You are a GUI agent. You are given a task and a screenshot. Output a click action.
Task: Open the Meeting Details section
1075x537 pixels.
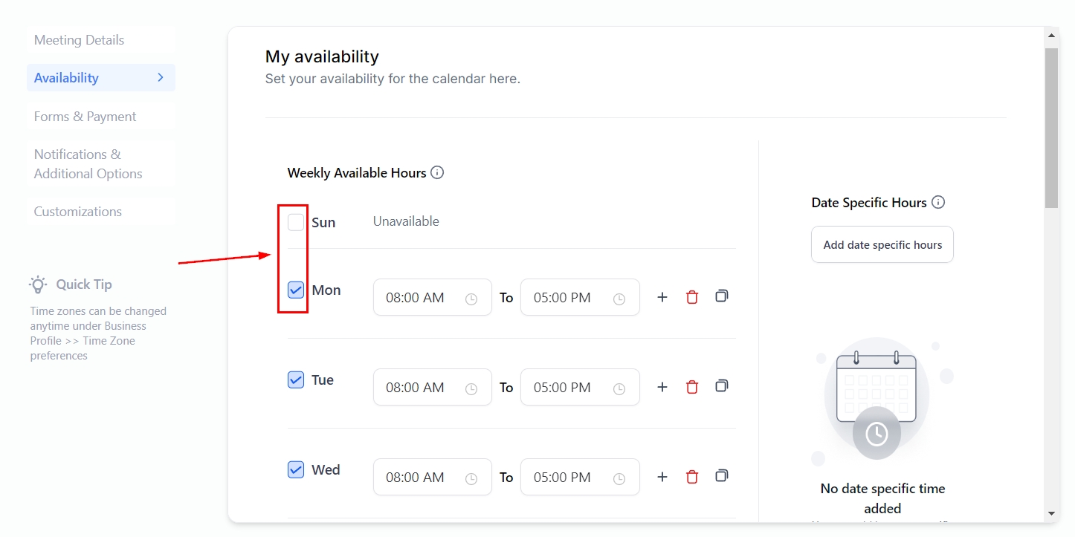pyautogui.click(x=80, y=40)
